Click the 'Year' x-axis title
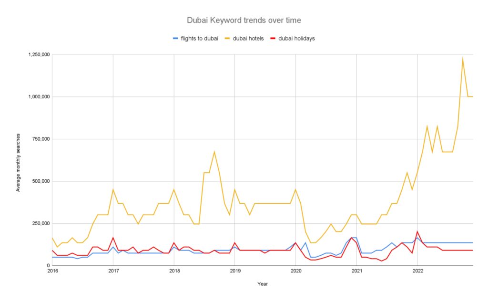Viewport: 488px width, 302px height. [263, 284]
